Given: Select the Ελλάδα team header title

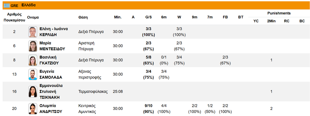Looking at the screenshot, I should (x=28, y=5).
